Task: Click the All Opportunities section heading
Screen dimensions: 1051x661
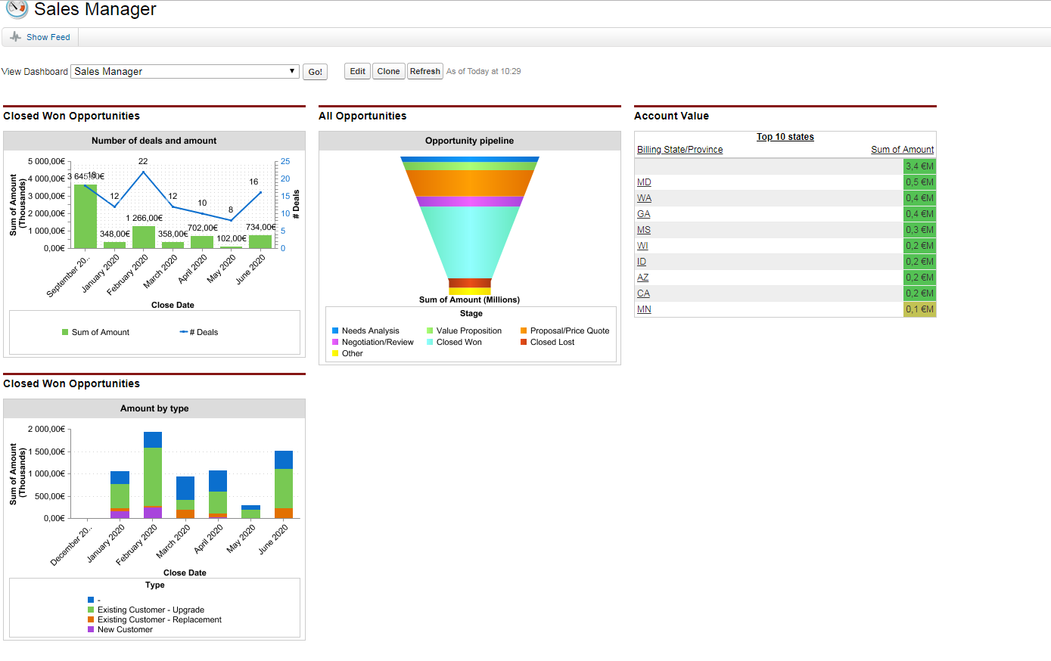Action: 362,116
